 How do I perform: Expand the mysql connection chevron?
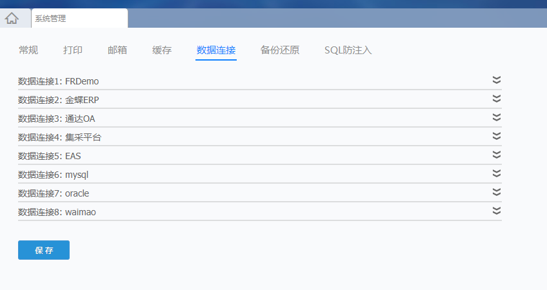tap(497, 173)
